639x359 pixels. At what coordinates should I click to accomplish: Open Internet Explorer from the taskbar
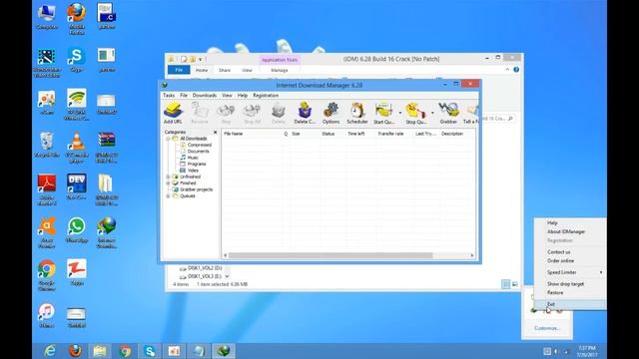[x=50, y=351]
